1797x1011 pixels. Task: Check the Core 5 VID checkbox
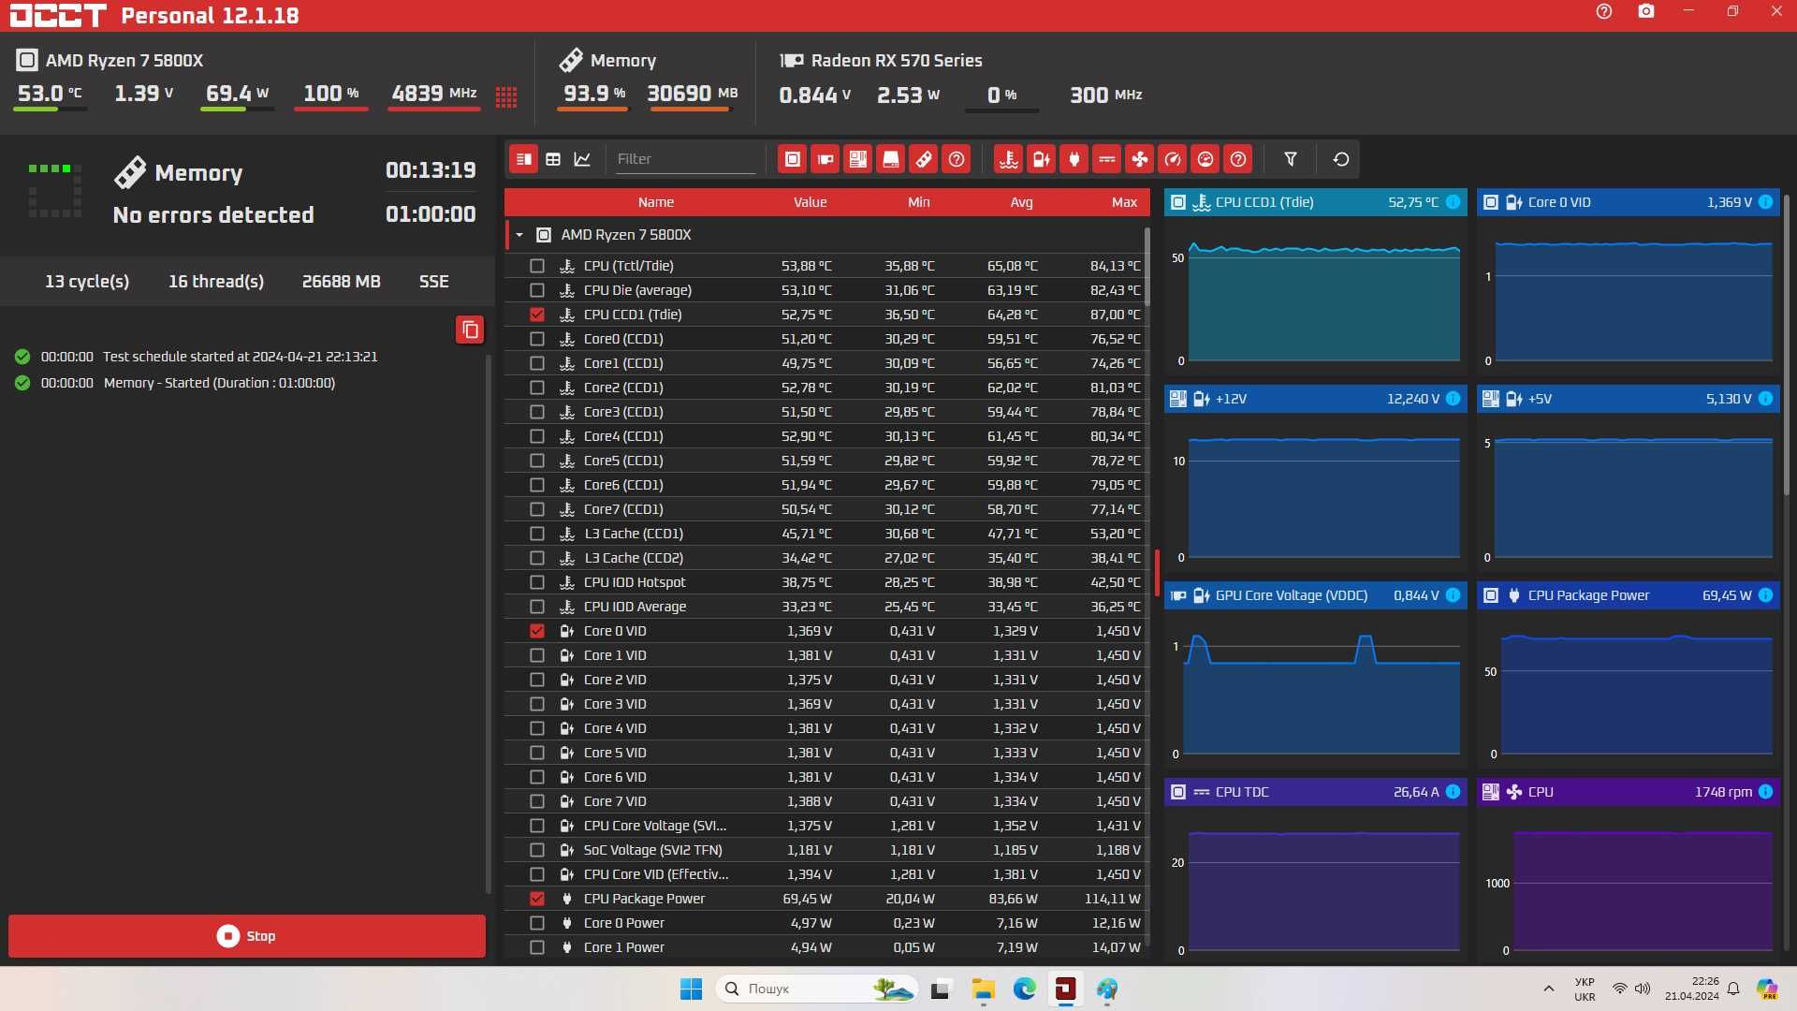537,753
